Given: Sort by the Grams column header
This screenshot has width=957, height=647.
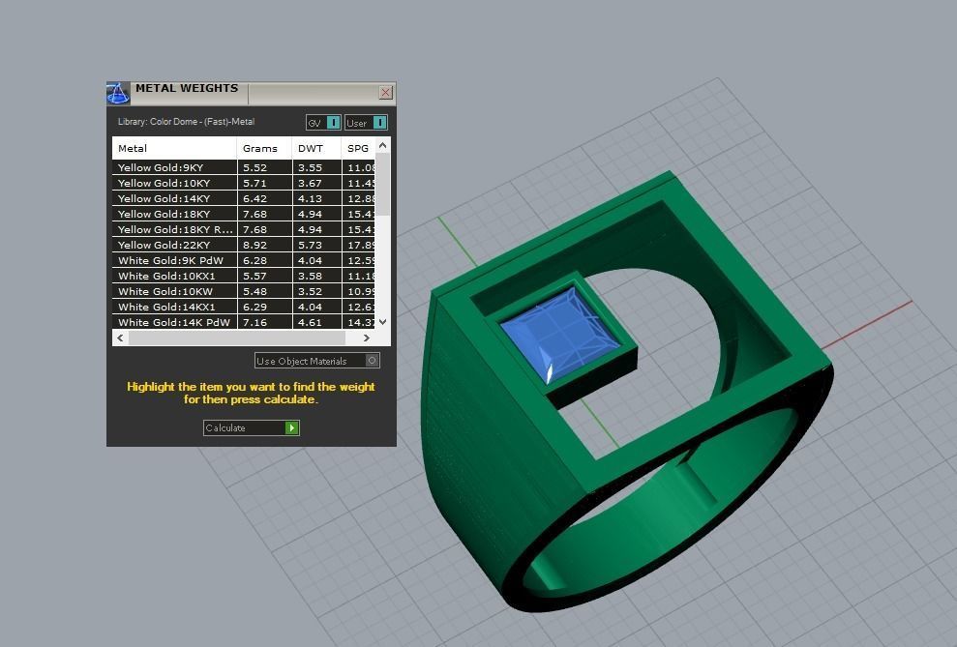Looking at the screenshot, I should click(x=264, y=148).
